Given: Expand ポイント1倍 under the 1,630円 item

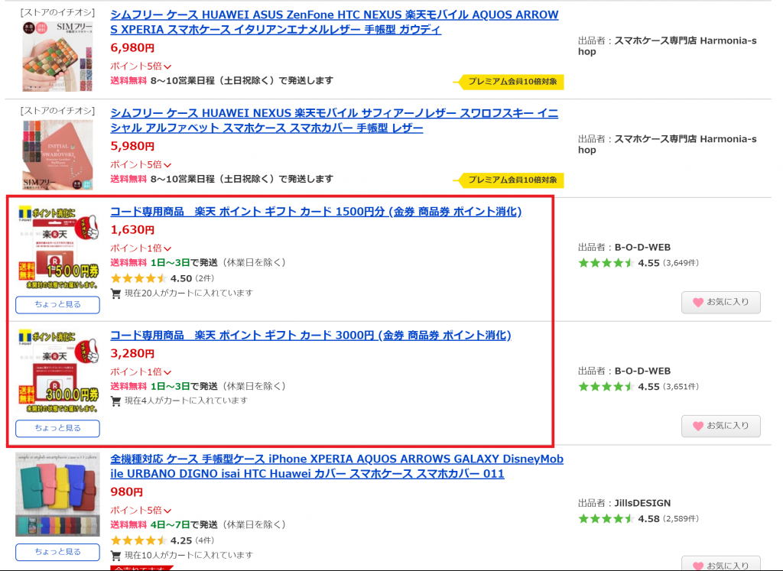Looking at the screenshot, I should pos(141,248).
